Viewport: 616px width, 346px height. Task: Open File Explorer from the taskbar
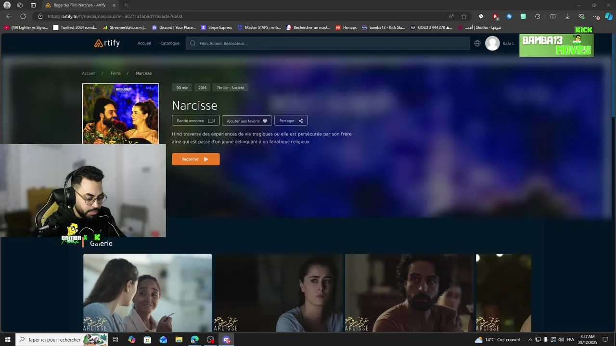point(179,340)
